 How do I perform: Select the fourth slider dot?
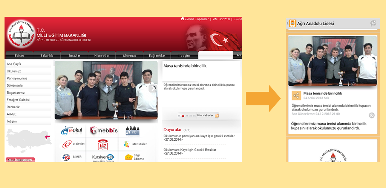(x=190, y=116)
